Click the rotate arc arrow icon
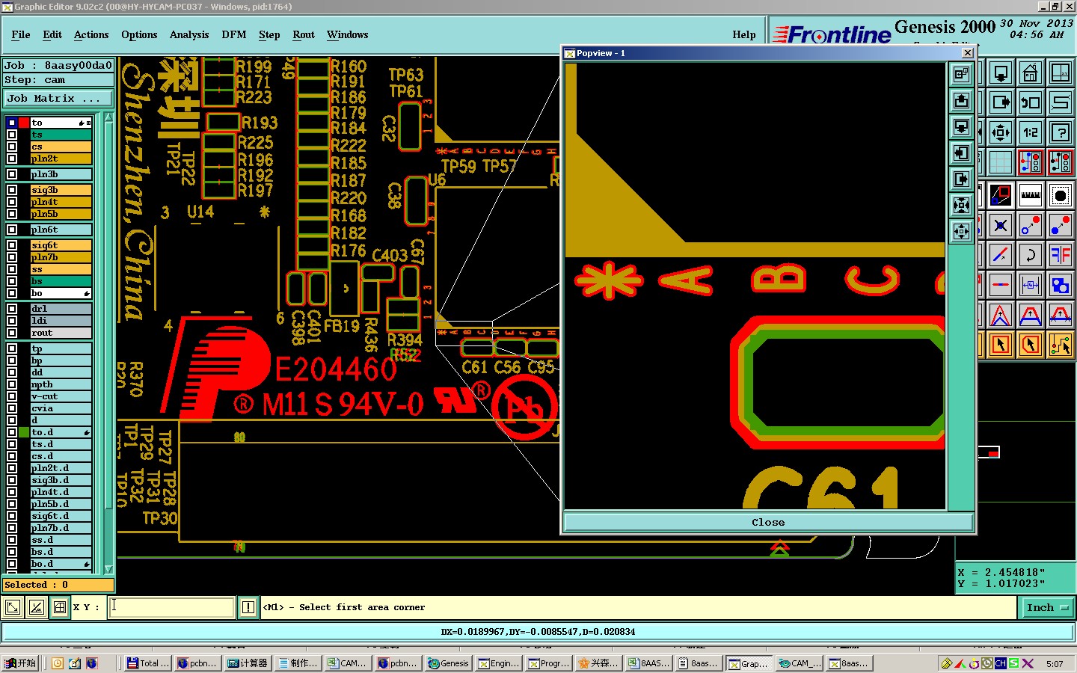Viewport: 1077px width, 673px height. pyautogui.click(x=1031, y=255)
